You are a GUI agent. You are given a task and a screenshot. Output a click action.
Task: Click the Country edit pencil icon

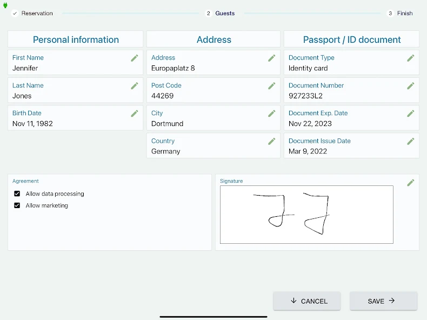pyautogui.click(x=272, y=141)
